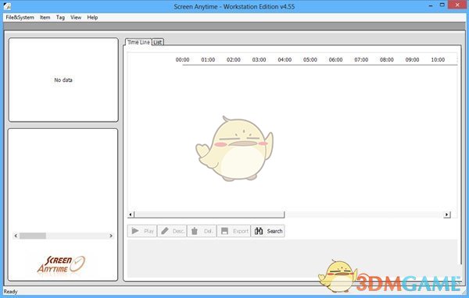Click the application icon in title bar

pos(7,5)
